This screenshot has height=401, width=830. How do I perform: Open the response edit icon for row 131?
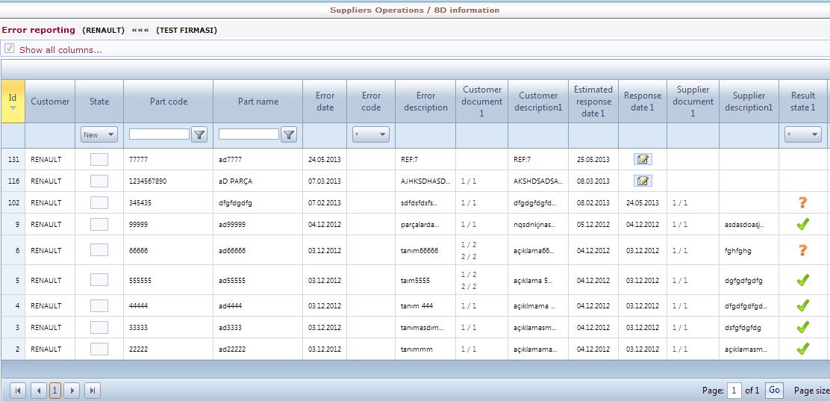coord(643,159)
